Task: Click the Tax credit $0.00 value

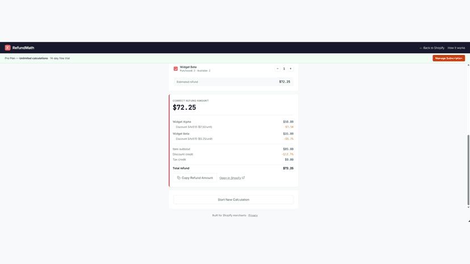Action: 289,160
